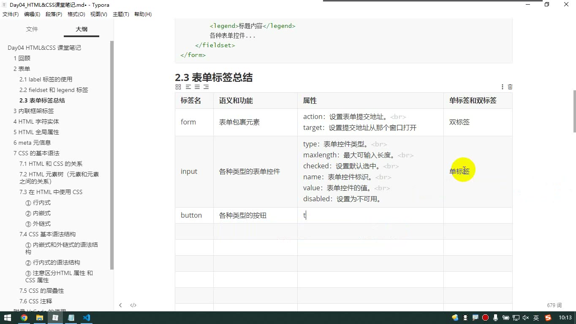
Task: Click the red record tray icon
Action: point(486,318)
